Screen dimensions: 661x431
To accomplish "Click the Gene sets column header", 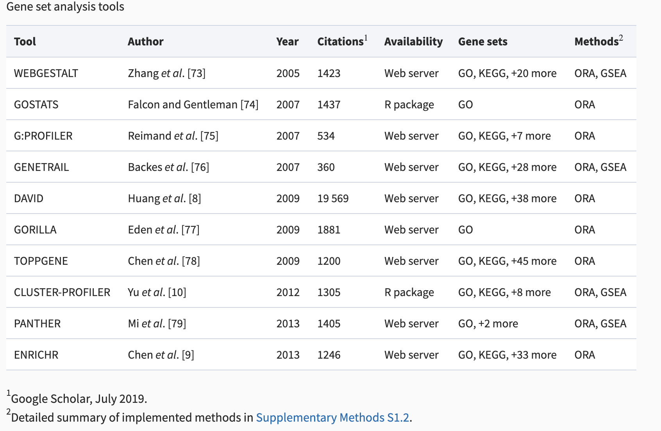I will pos(482,41).
